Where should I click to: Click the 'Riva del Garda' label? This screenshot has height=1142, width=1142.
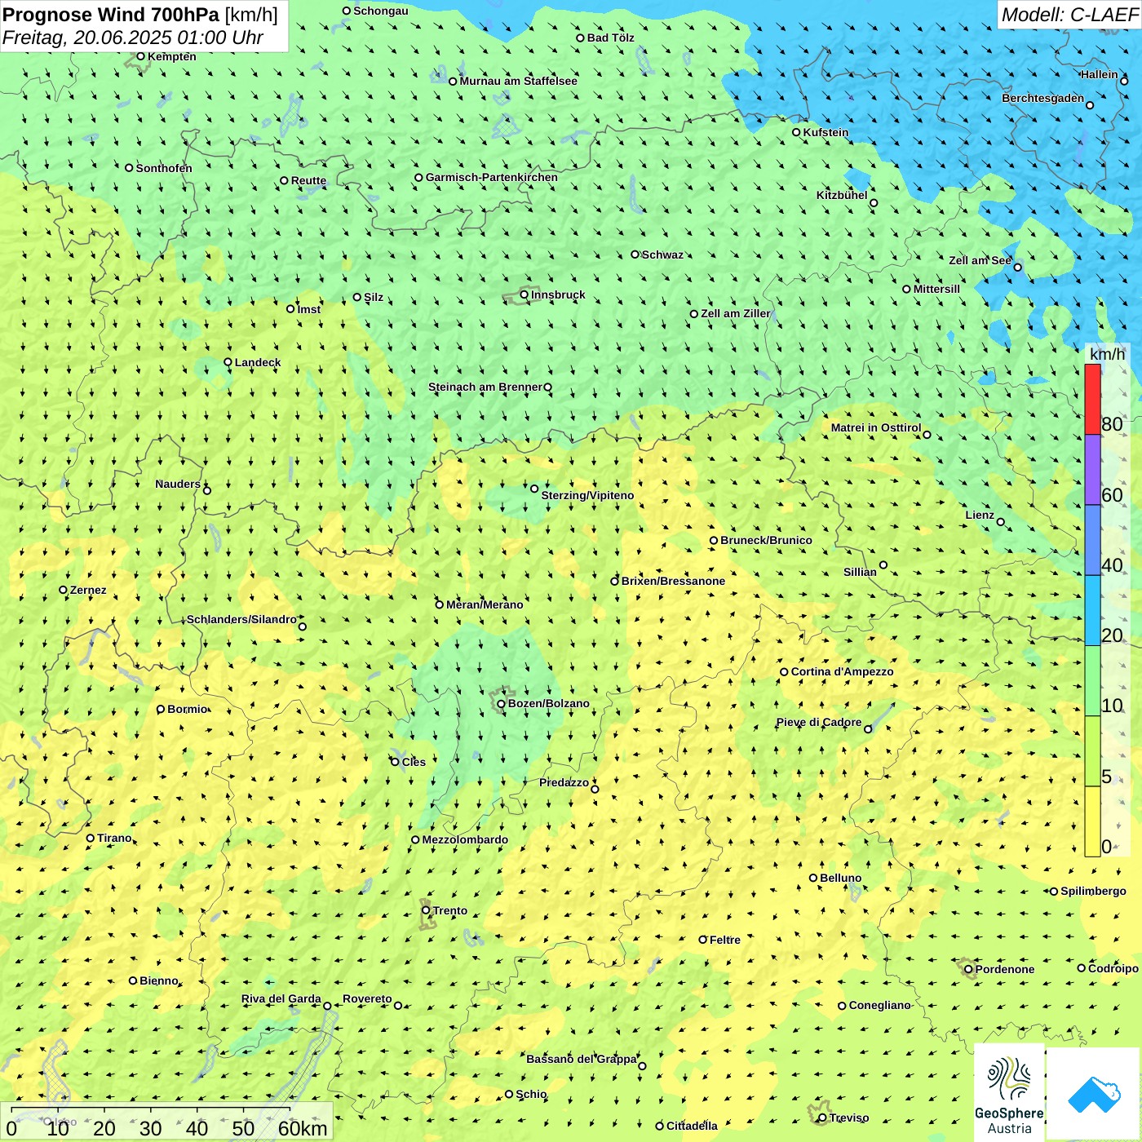(281, 998)
